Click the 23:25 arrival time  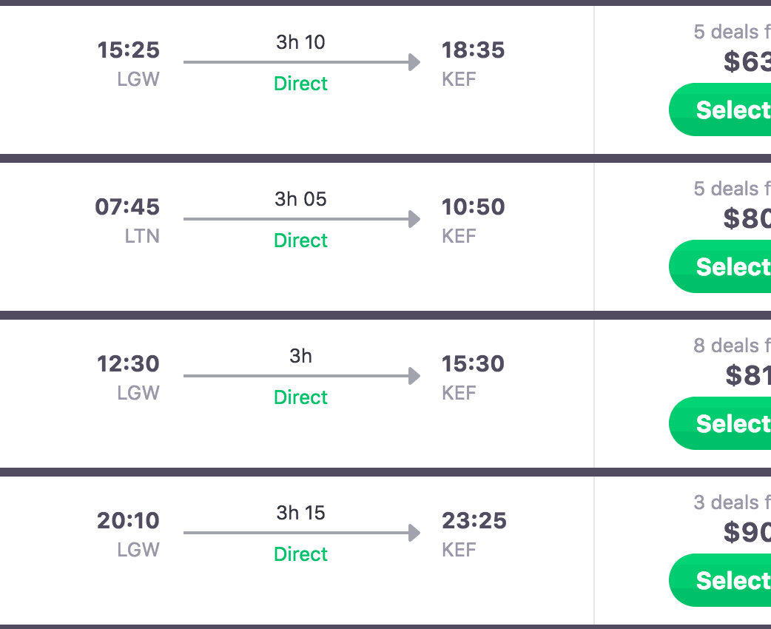pos(474,521)
